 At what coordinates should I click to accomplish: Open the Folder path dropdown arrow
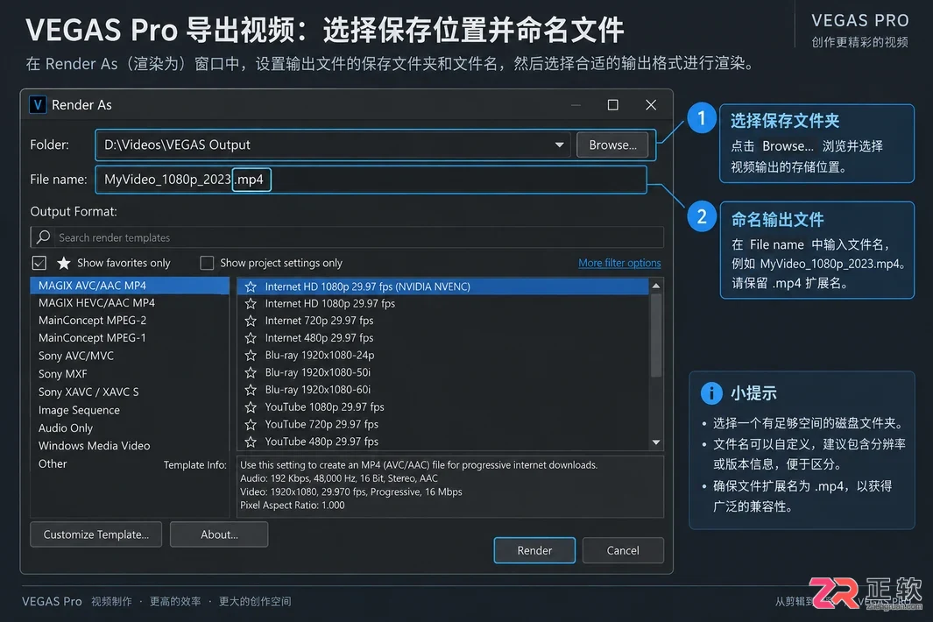coord(559,145)
